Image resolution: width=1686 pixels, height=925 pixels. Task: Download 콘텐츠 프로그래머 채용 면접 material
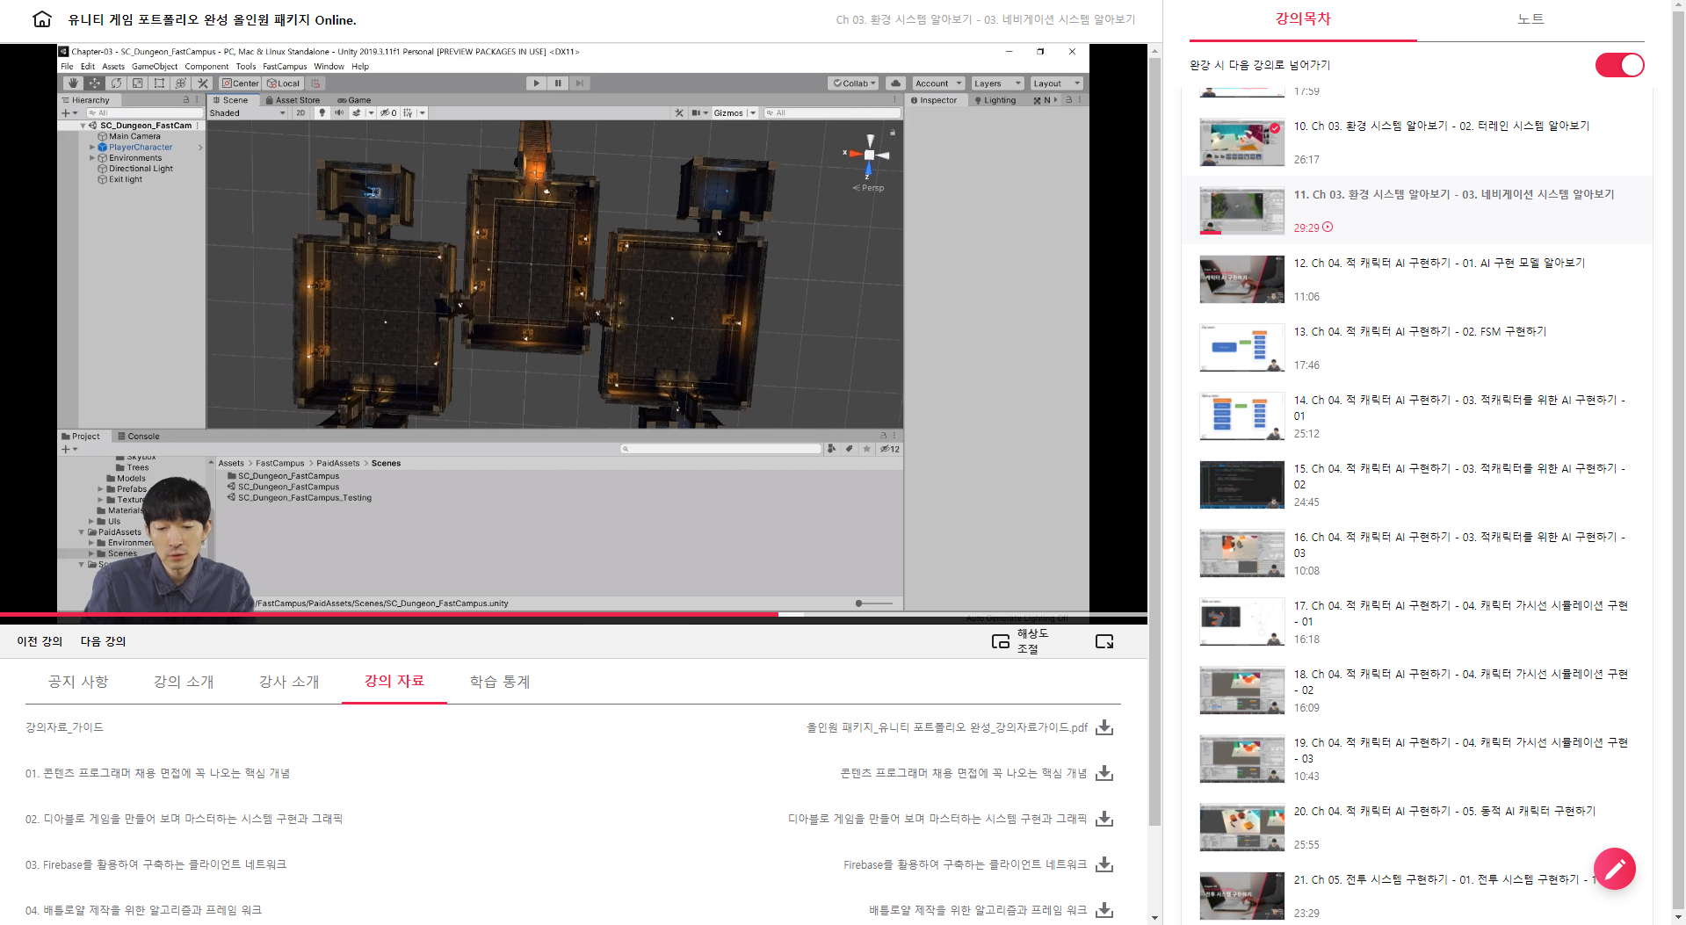click(1104, 773)
